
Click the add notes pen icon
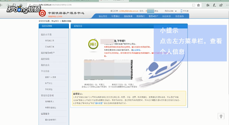tap(214, 5)
